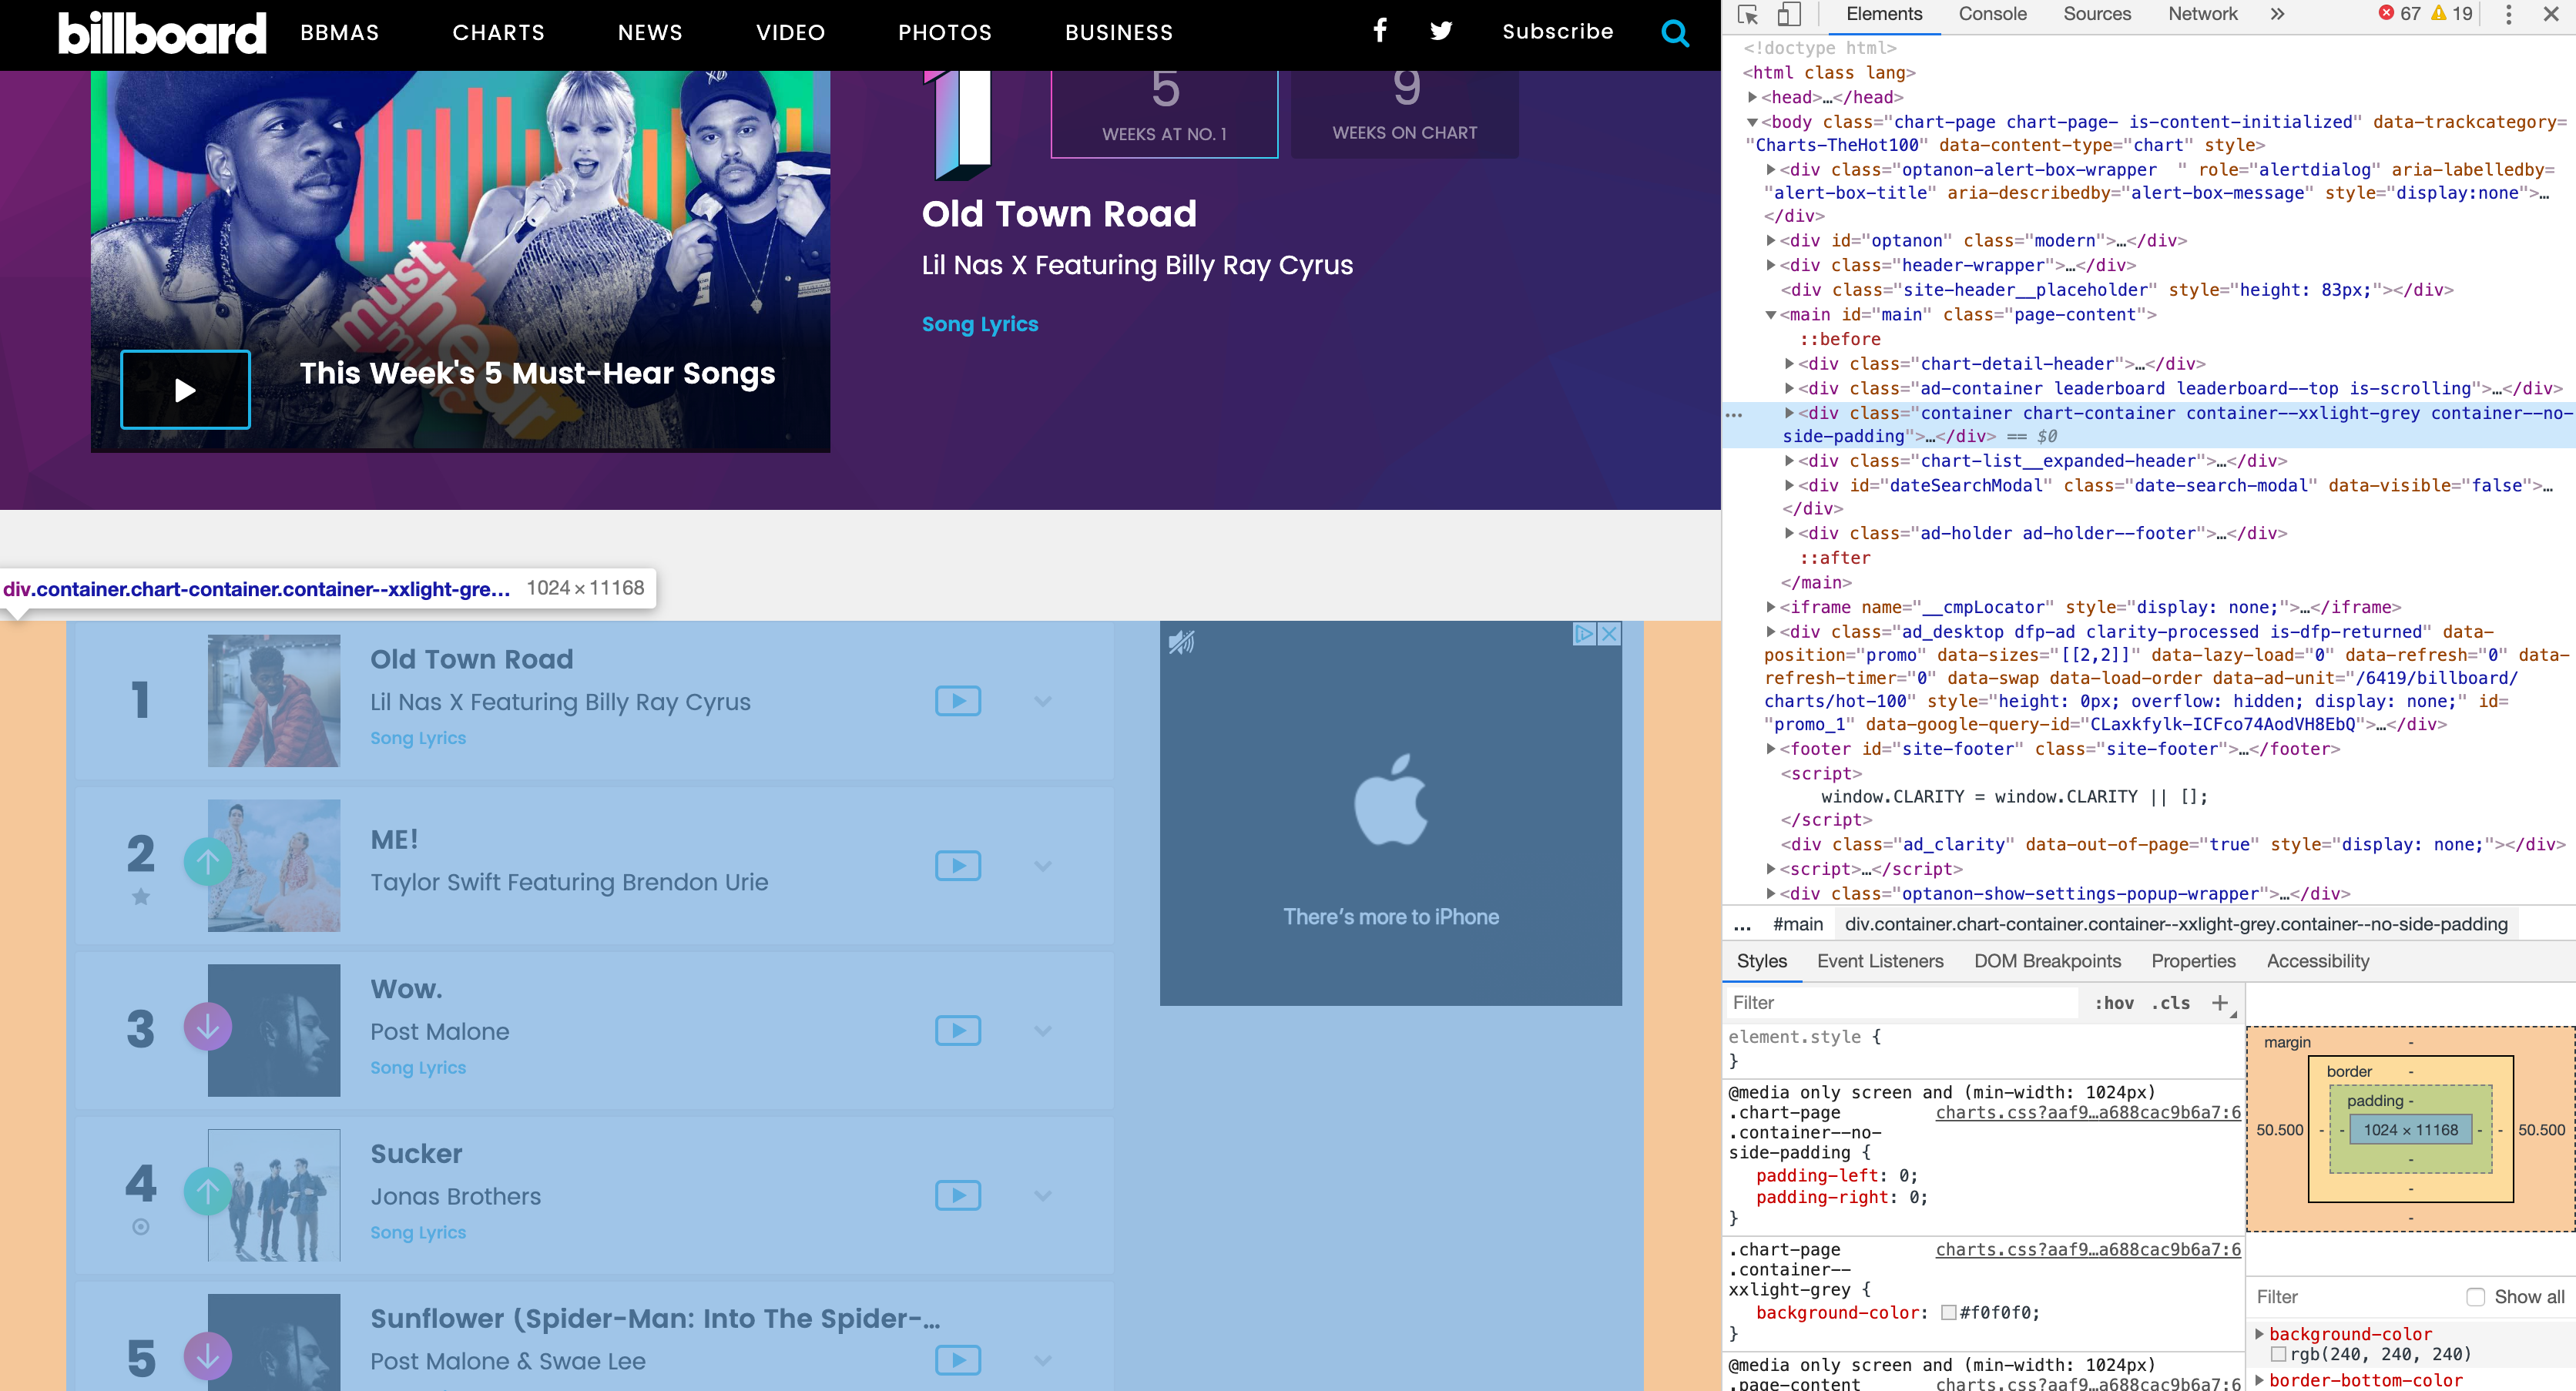The height and width of the screenshot is (1391, 2576).
Task: Collapse the main#main element node
Action: 1771,315
